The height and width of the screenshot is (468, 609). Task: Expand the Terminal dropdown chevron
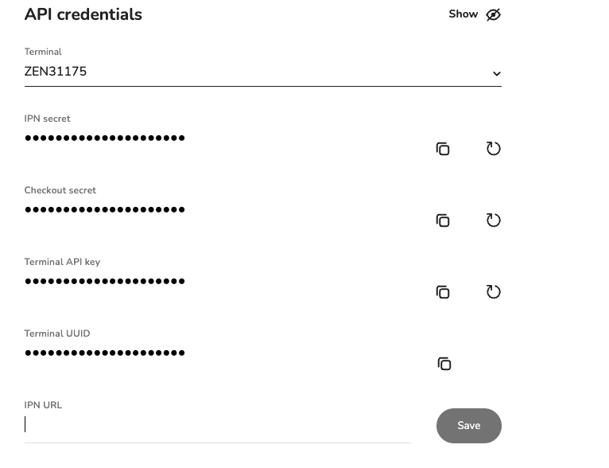click(496, 74)
